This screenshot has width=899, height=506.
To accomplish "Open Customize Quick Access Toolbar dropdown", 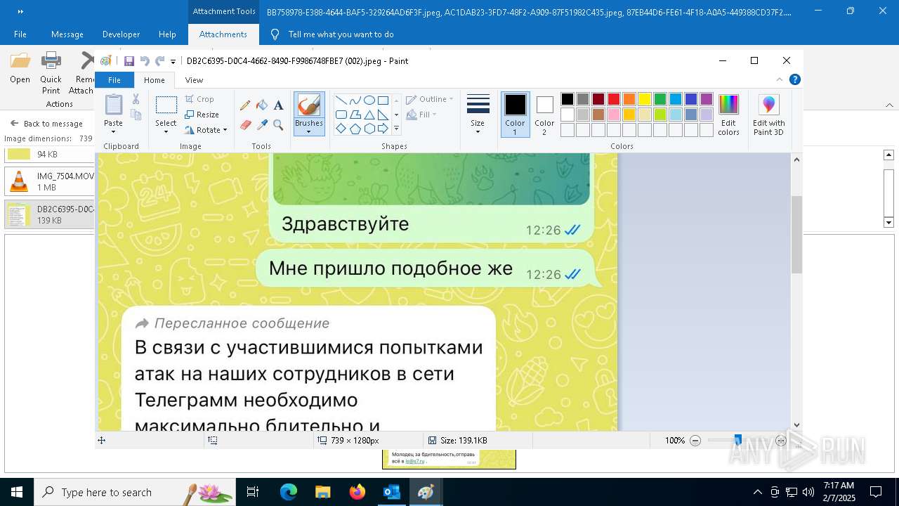I will pyautogui.click(x=173, y=62).
